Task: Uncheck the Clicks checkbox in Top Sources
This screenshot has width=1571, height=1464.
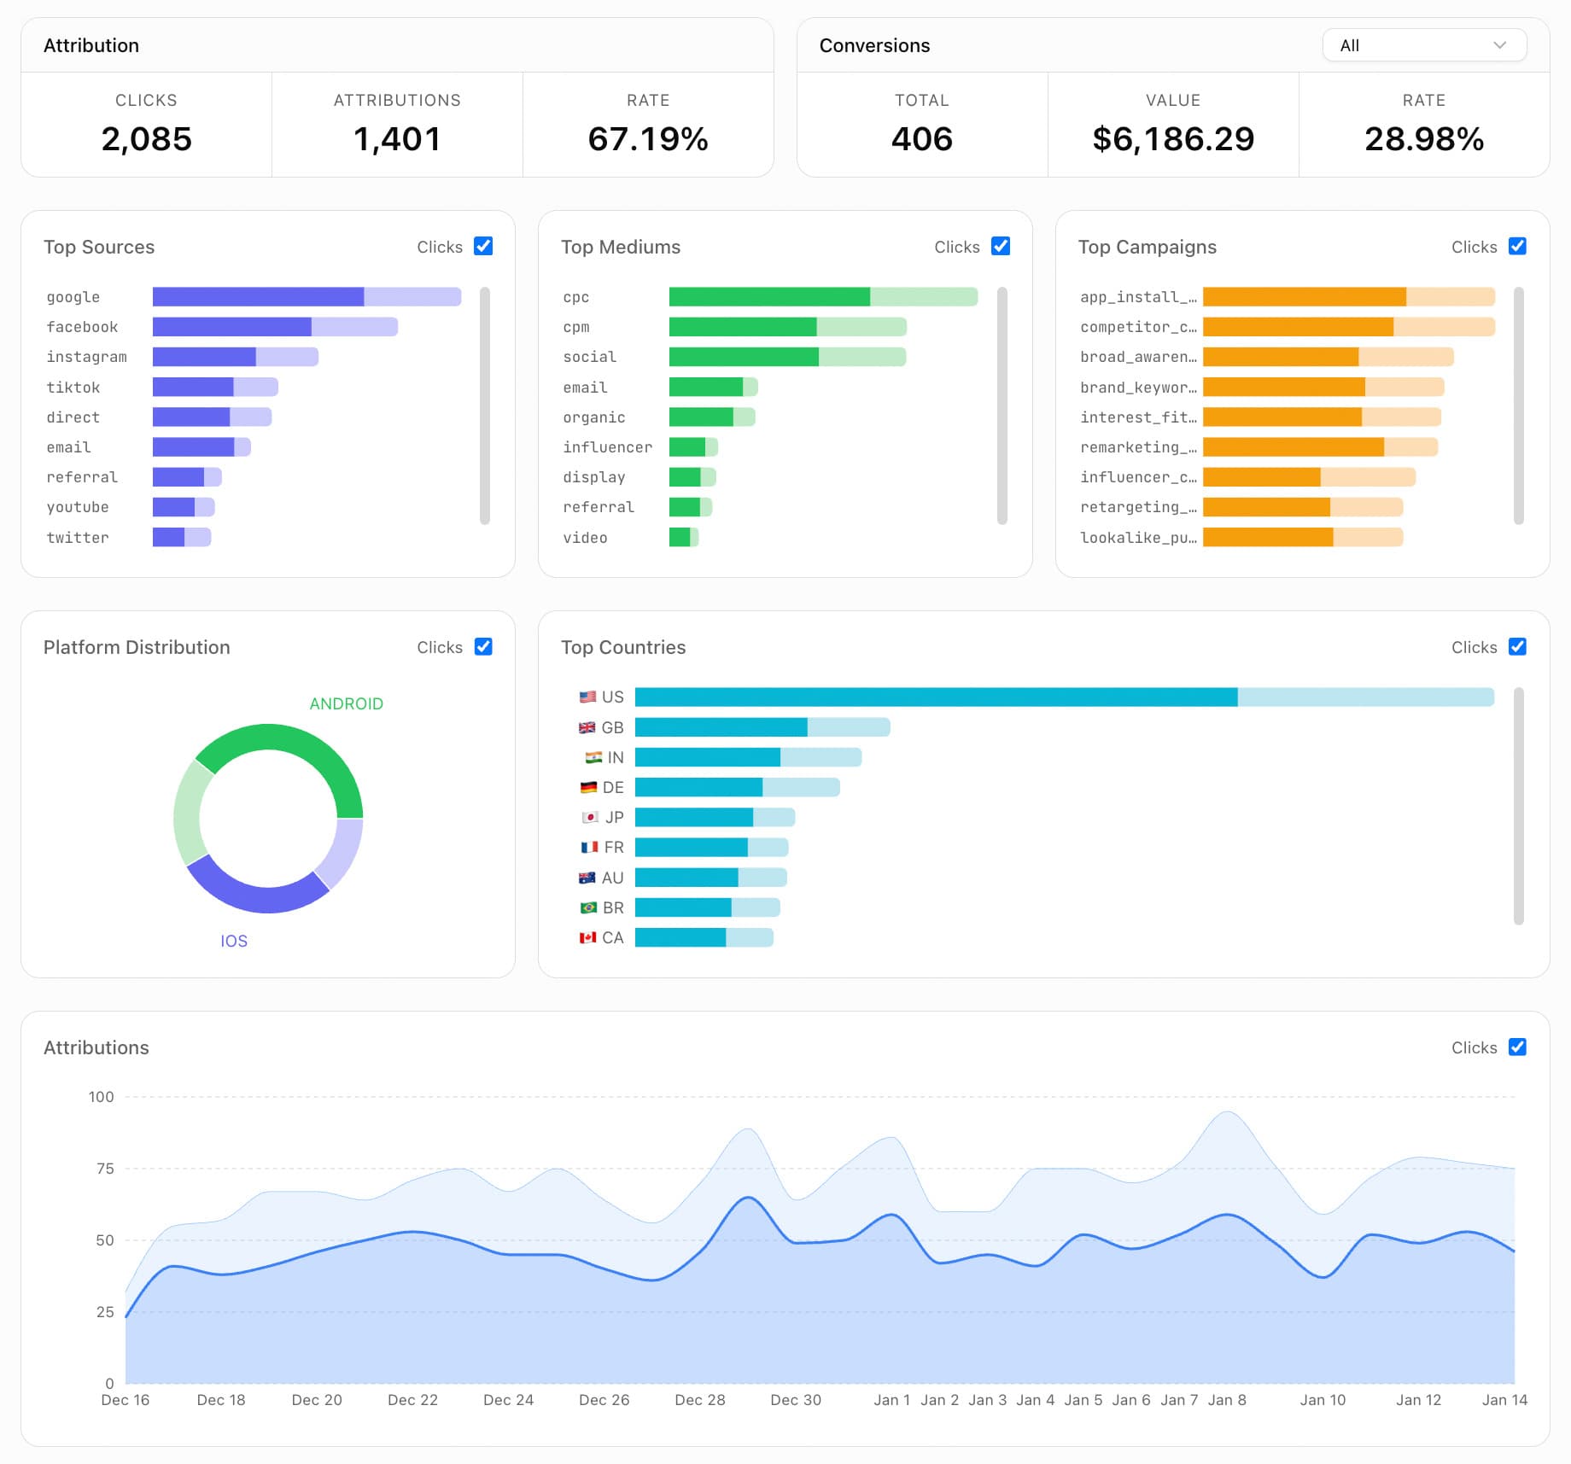Action: (483, 246)
